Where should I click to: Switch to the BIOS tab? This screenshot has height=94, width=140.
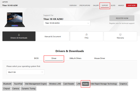[x=36, y=58]
